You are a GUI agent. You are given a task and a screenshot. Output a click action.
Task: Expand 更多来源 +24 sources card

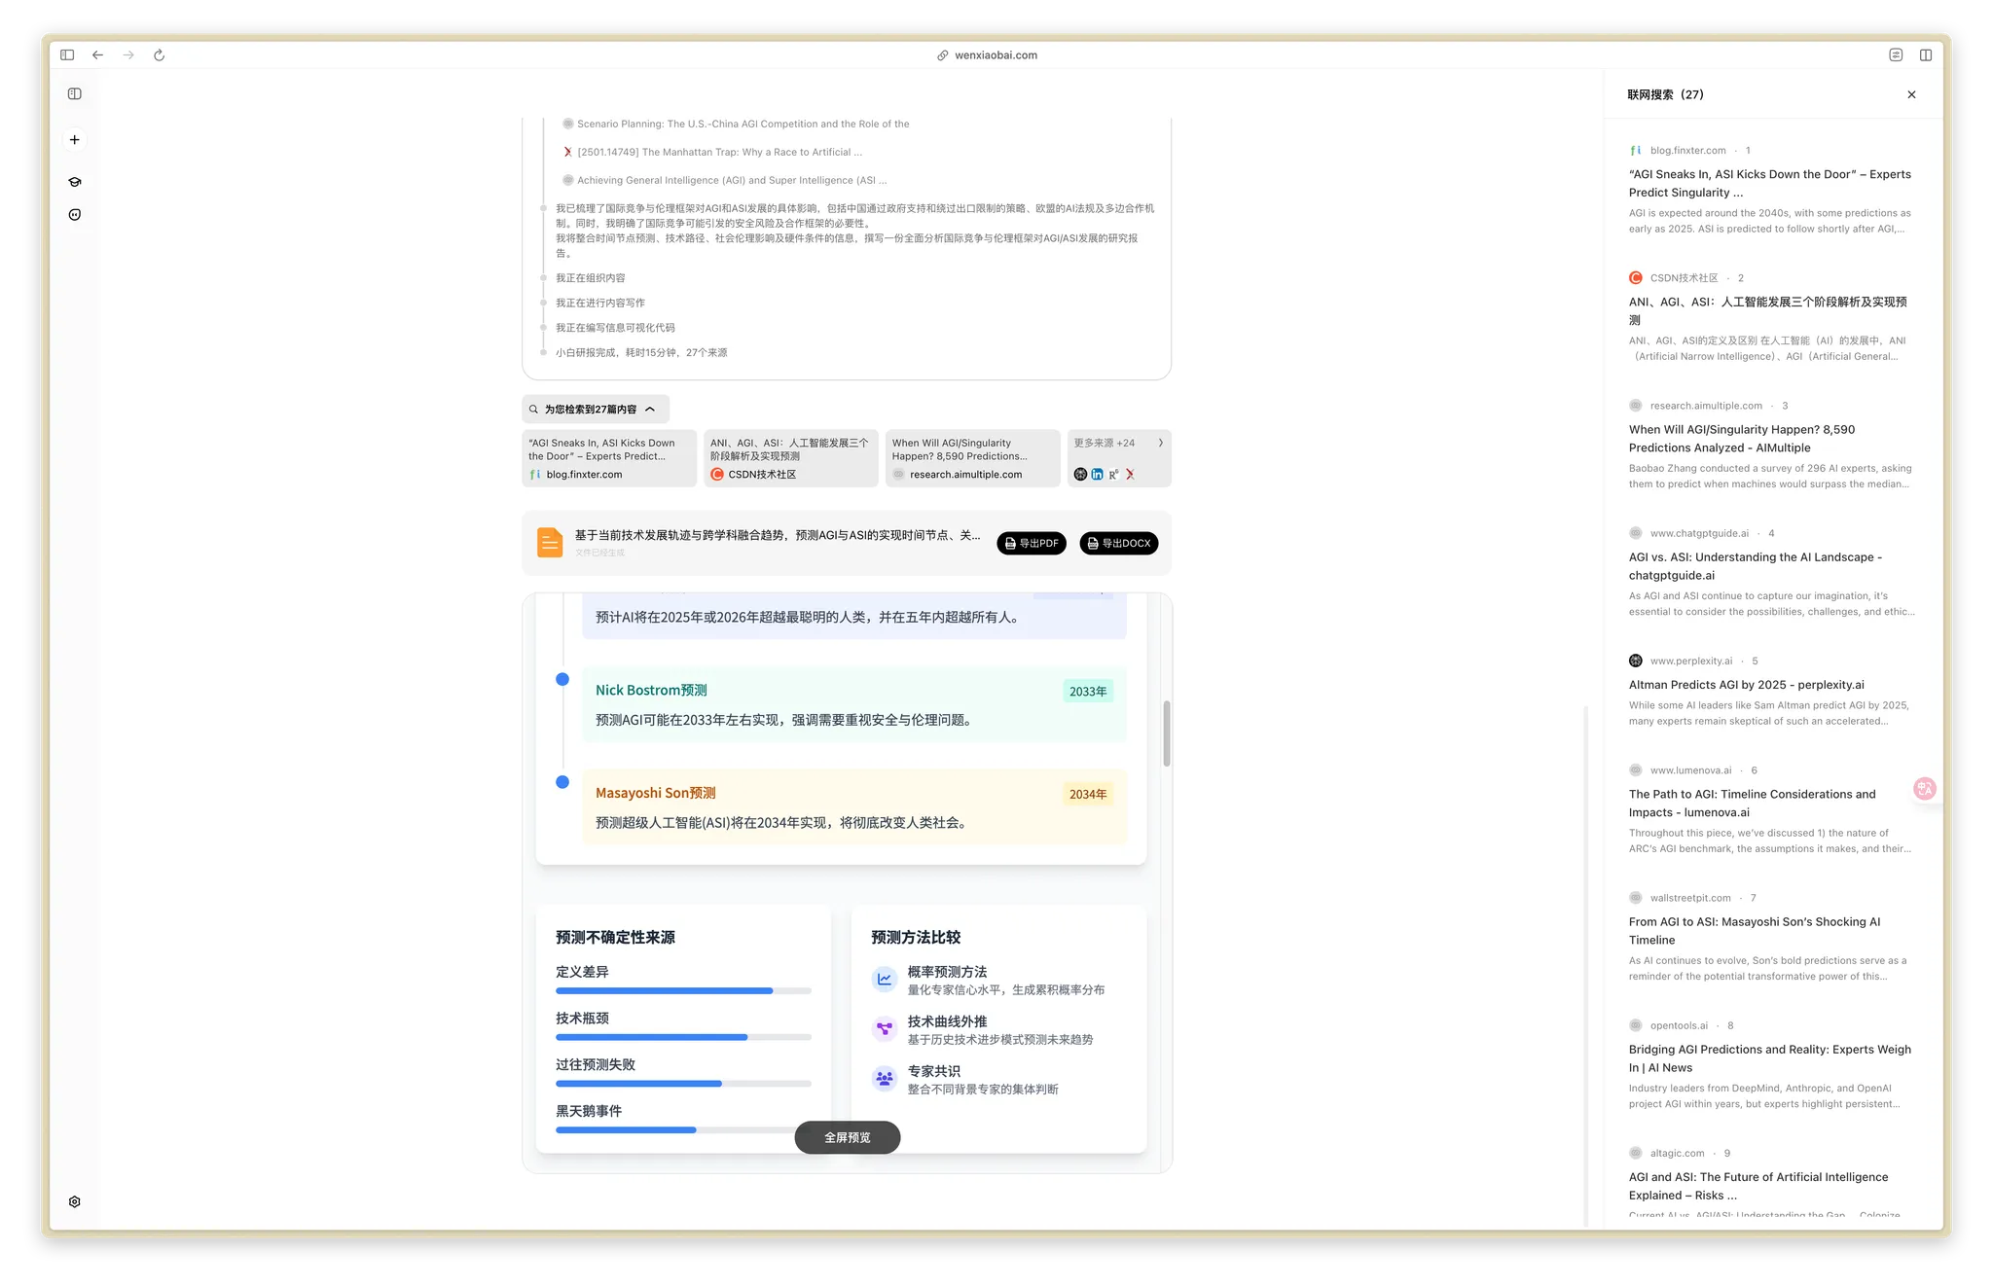(x=1118, y=458)
